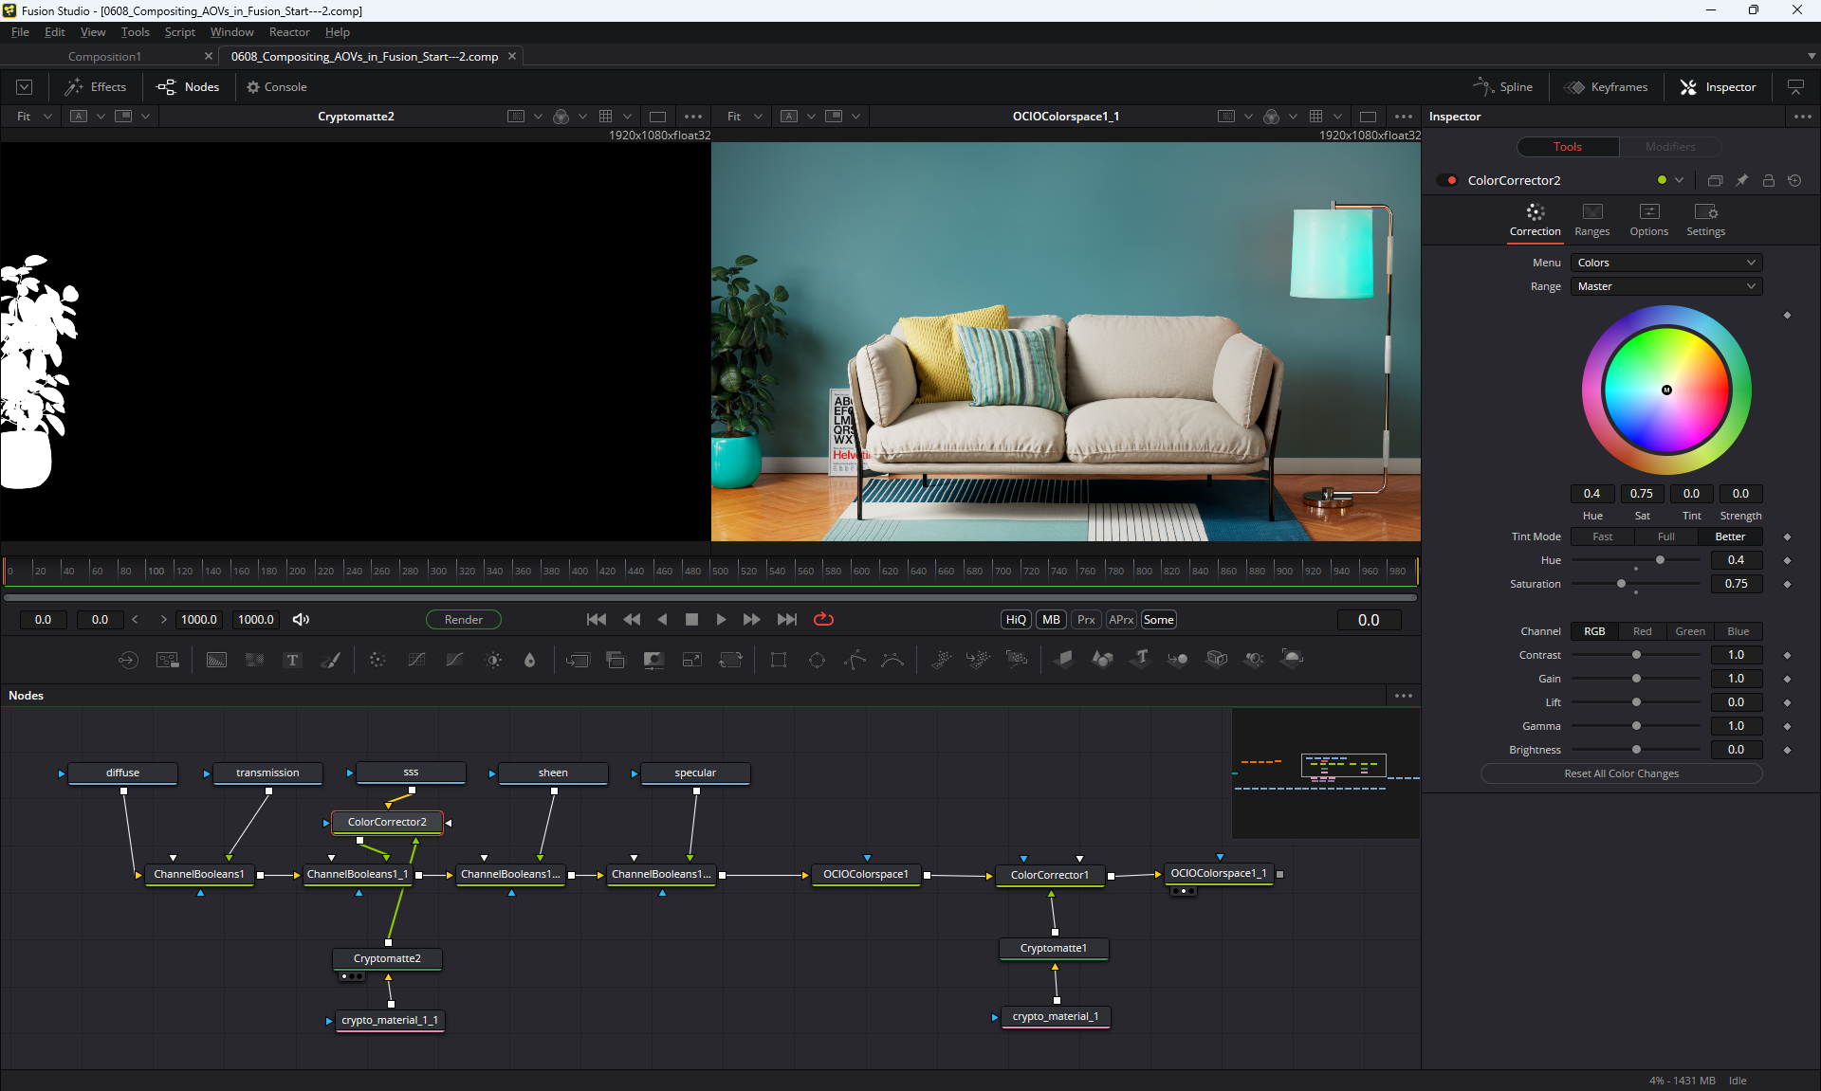1821x1091 pixels.
Task: Click the Saturation slider handle
Action: click(x=1621, y=584)
